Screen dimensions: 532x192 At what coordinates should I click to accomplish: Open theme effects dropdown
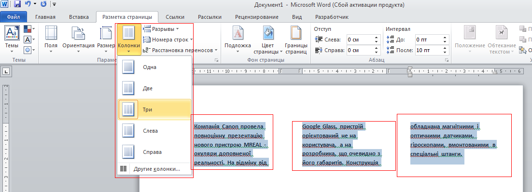point(29,50)
